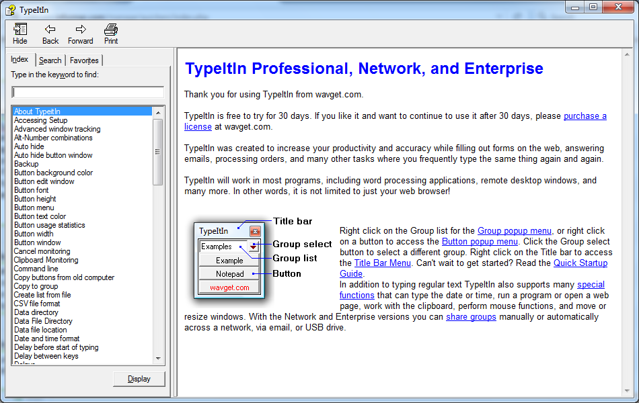This screenshot has width=639, height=403.
Task: Print the current help topic
Action: [x=111, y=34]
